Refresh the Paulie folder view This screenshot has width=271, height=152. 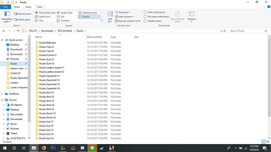[224, 31]
